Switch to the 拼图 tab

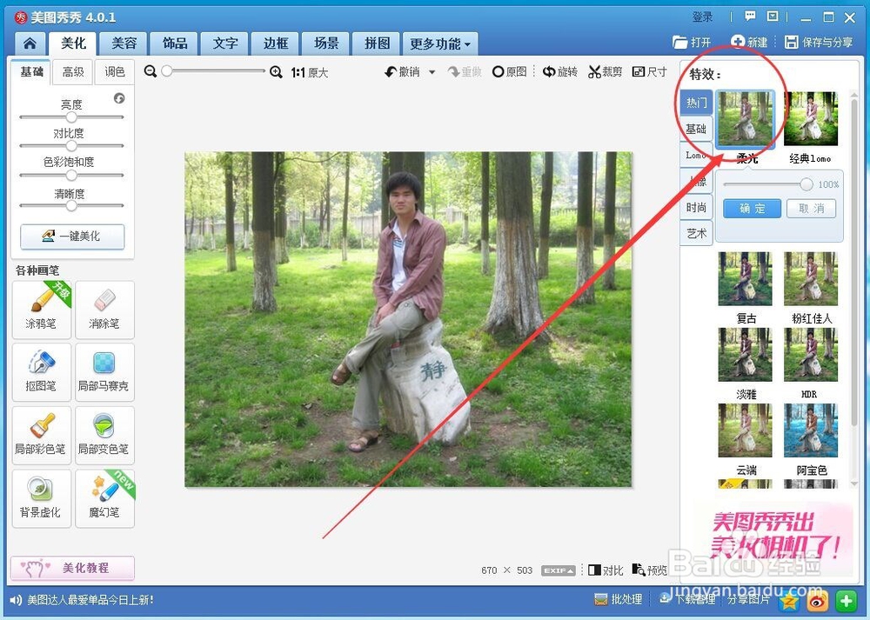pos(378,43)
